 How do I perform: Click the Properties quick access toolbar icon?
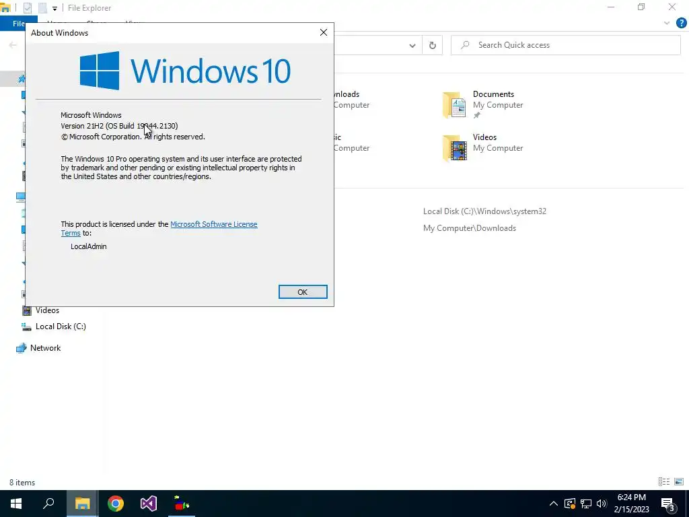click(x=27, y=8)
